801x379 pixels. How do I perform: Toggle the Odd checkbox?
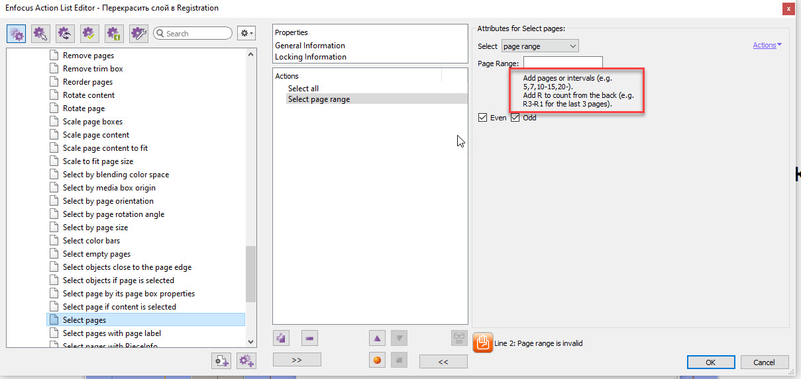(515, 118)
